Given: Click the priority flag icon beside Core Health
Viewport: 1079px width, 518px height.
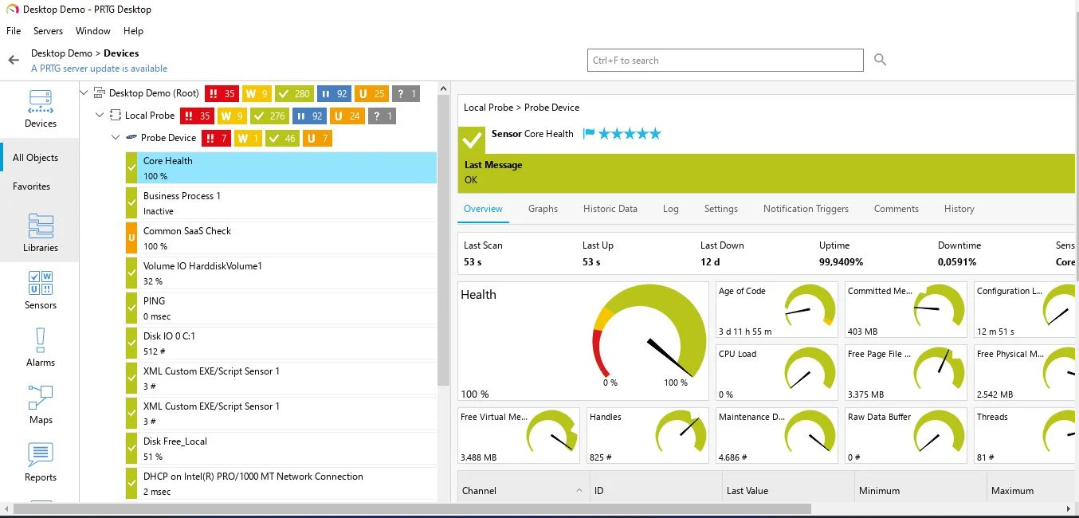Looking at the screenshot, I should [589, 134].
